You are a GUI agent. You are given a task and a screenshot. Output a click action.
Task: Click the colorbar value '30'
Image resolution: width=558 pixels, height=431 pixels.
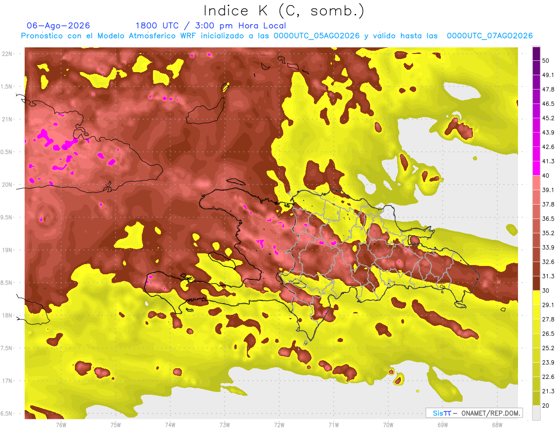coord(546,291)
